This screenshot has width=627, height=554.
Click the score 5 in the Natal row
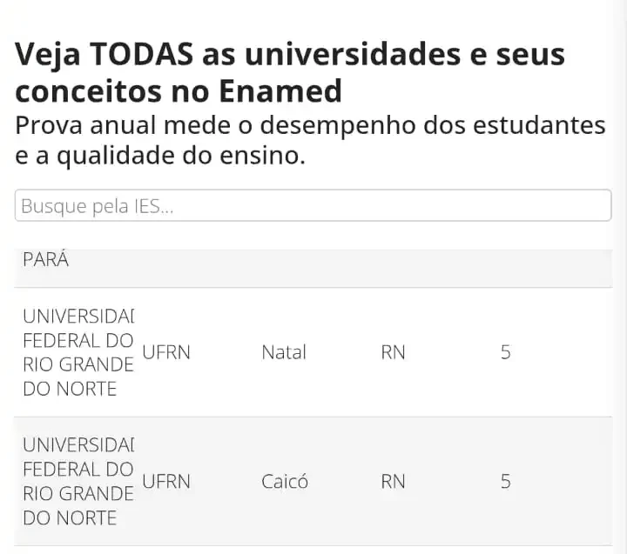(505, 353)
